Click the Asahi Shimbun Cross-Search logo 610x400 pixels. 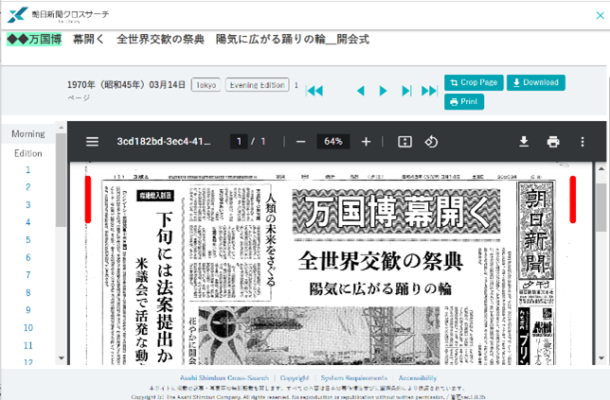(x=59, y=15)
